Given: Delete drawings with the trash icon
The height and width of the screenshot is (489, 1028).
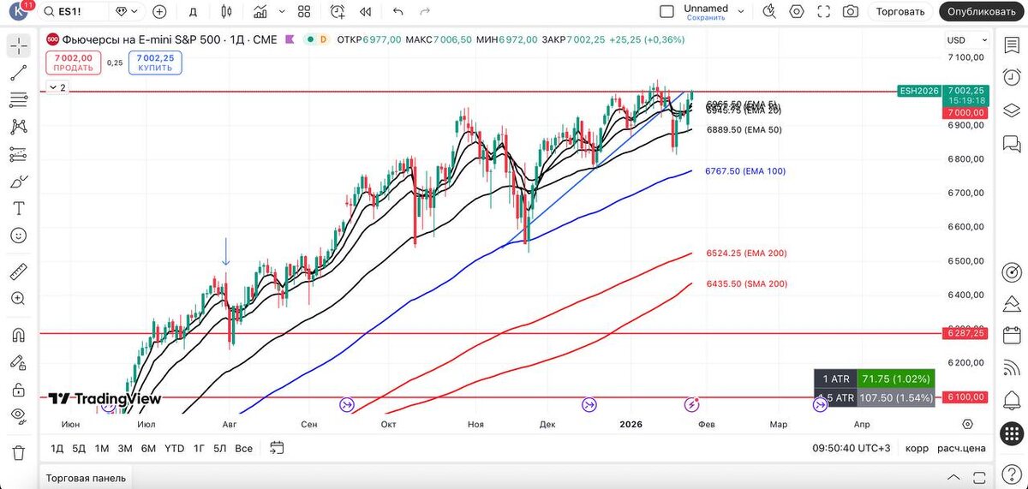Looking at the screenshot, I should pyautogui.click(x=18, y=452).
